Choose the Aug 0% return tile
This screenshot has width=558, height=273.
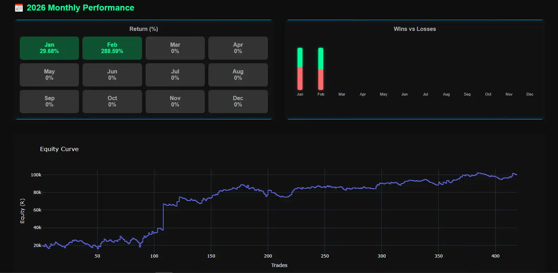click(x=238, y=75)
